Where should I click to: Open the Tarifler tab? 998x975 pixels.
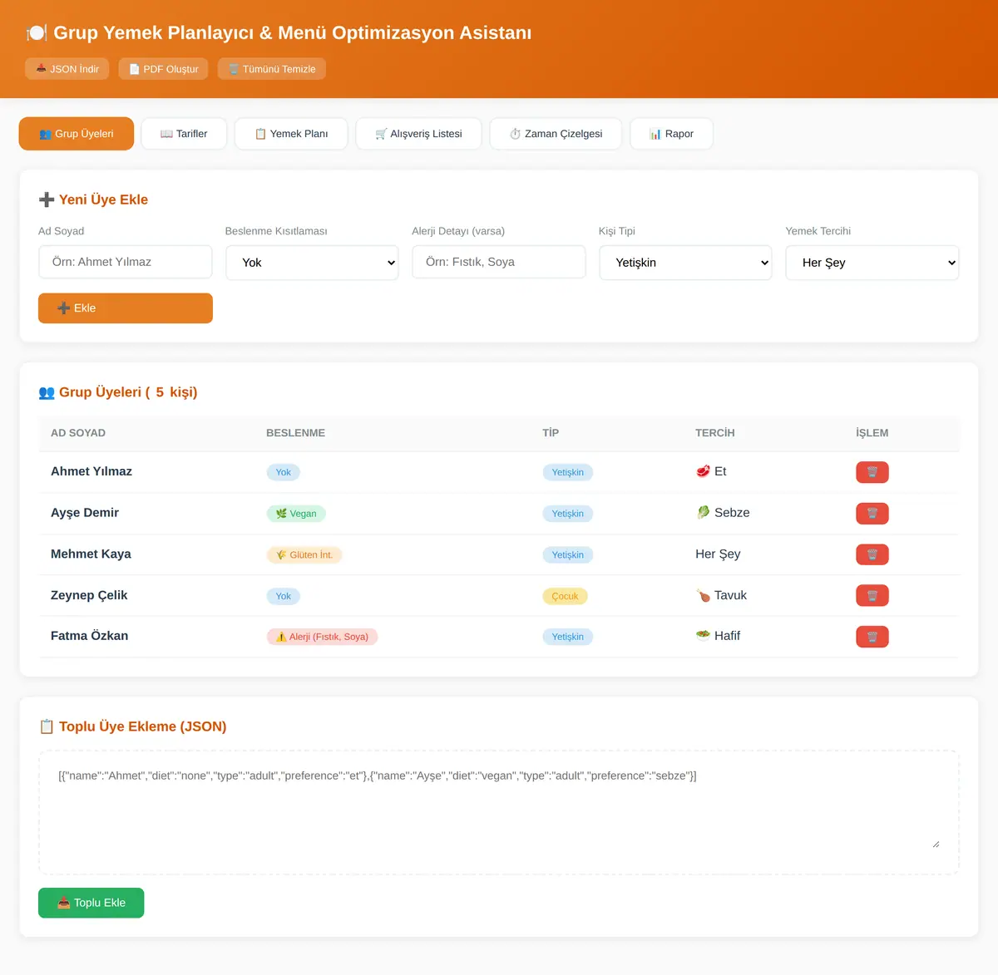(x=184, y=134)
